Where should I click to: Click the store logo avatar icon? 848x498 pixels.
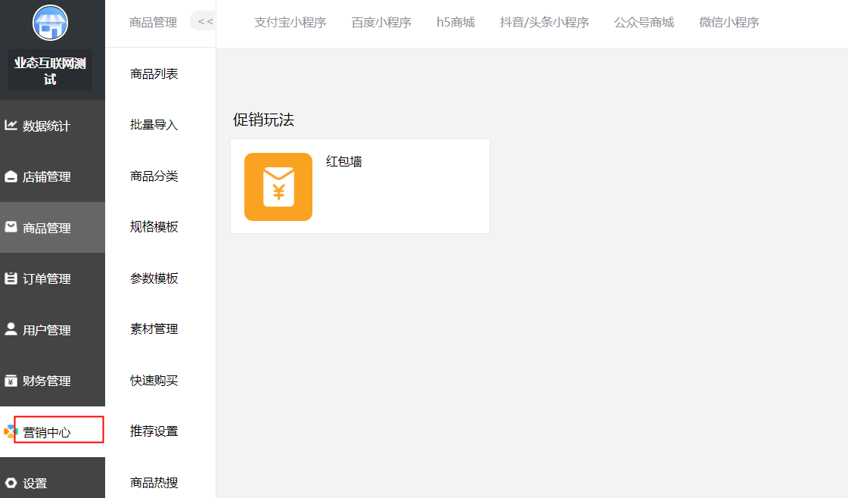pos(50,23)
